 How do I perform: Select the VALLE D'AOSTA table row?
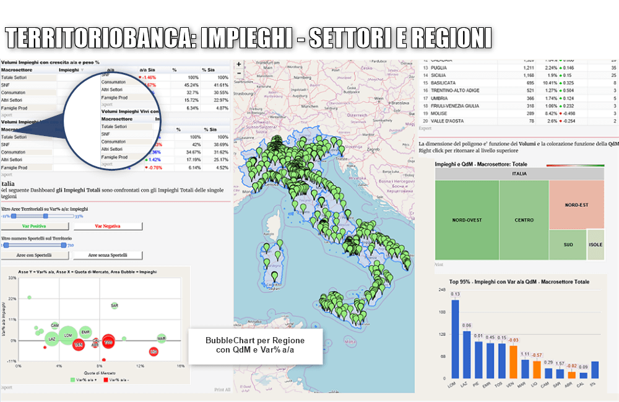tap(519, 121)
